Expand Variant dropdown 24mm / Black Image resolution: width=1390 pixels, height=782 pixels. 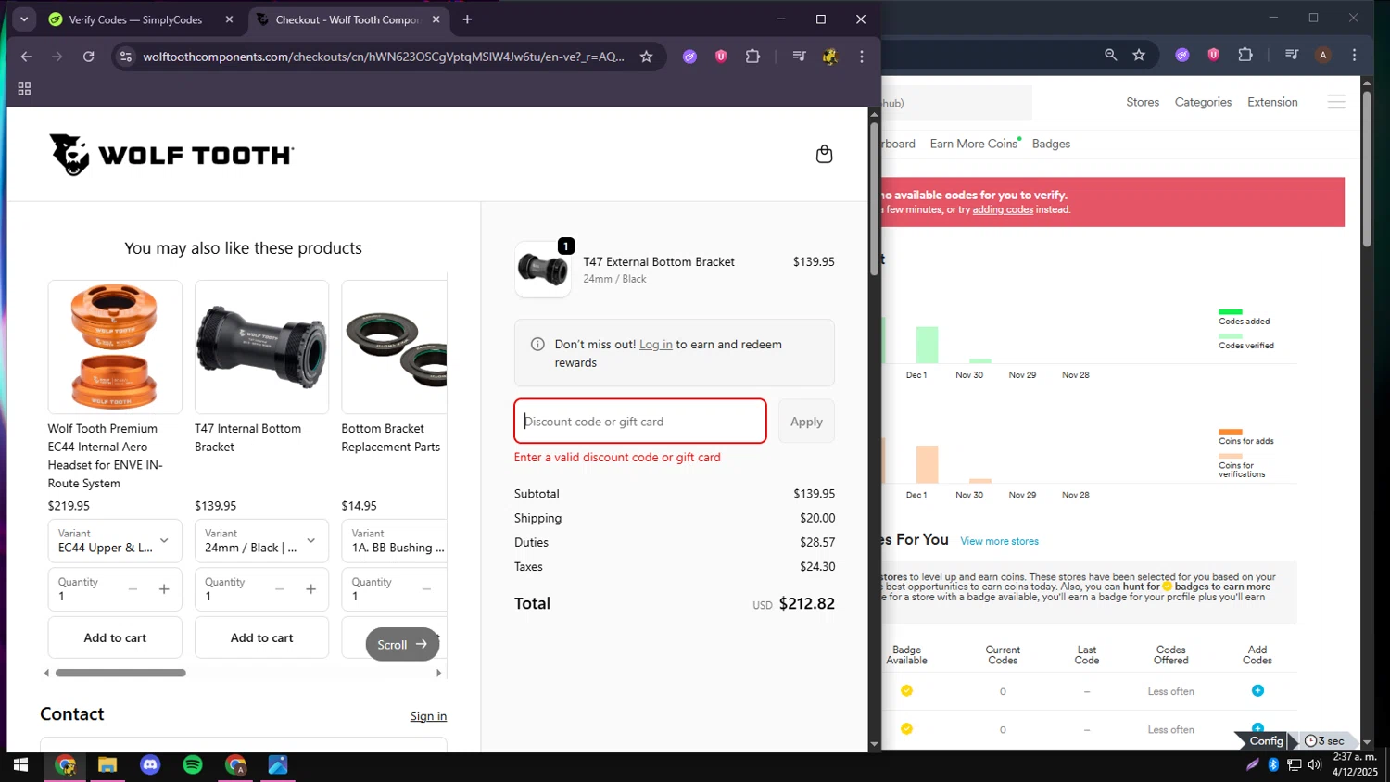262,541
